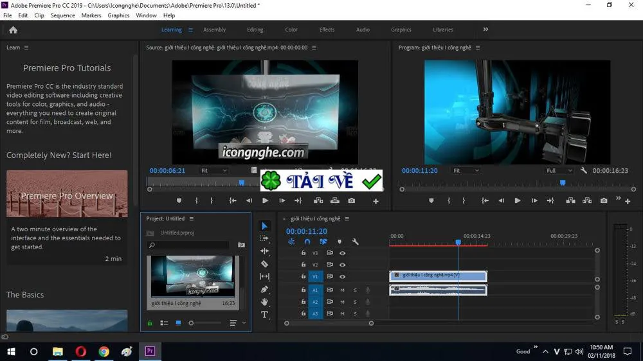The image size is (643, 361).
Task: Select project clip thumbnail giới thiệu
Action: tap(193, 276)
